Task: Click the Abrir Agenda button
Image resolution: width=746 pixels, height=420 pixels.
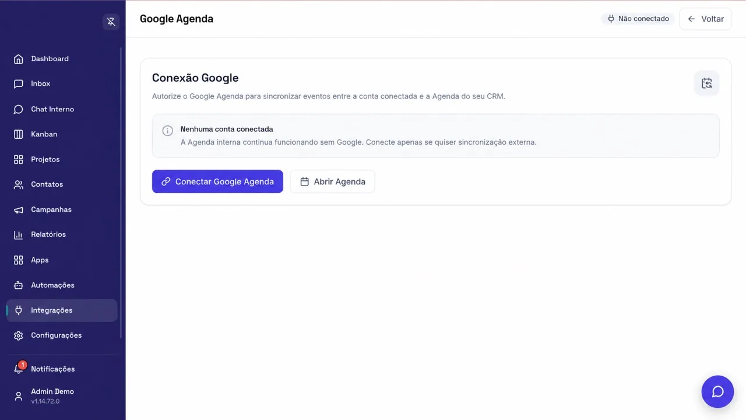Action: pos(332,181)
